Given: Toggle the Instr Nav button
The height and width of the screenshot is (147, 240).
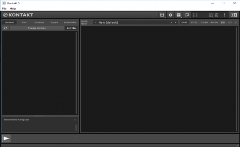Looking at the screenshot, I should [72, 28].
